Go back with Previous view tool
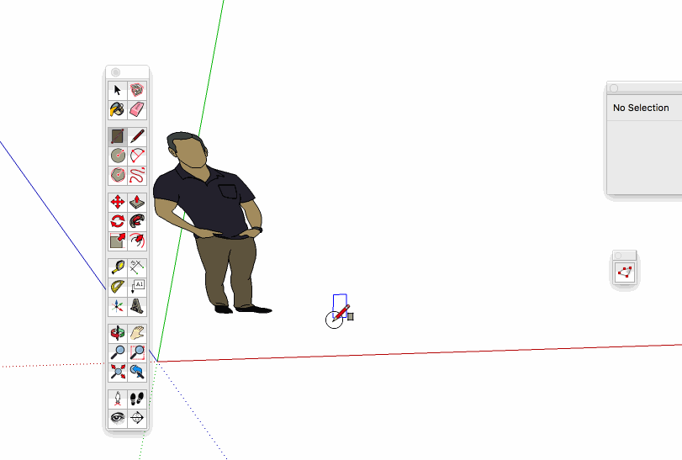682x460 pixels. 137,373
